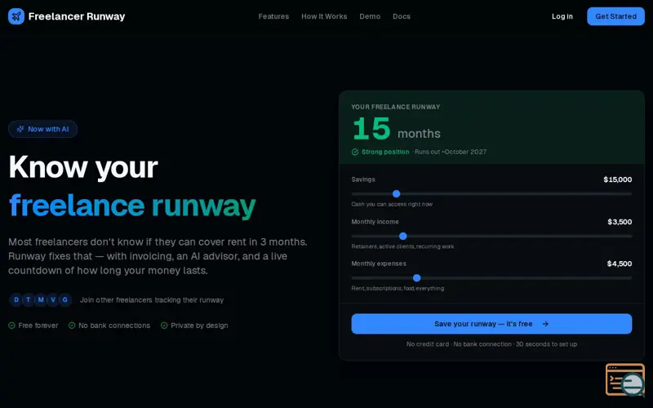Click the Monthly expenses label
Viewport: 653px width, 408px height.
coord(379,264)
